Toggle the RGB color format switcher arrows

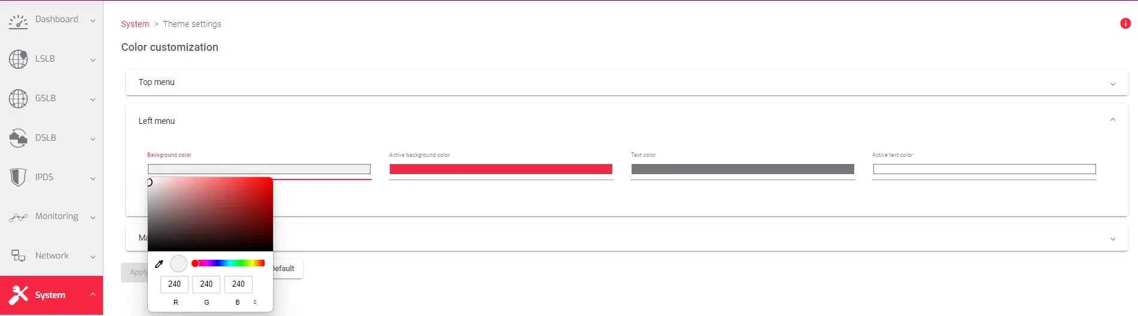point(255,302)
